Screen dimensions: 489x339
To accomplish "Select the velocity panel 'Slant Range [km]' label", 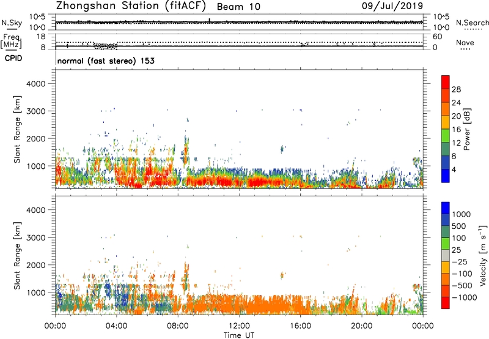I will coord(17,256).
